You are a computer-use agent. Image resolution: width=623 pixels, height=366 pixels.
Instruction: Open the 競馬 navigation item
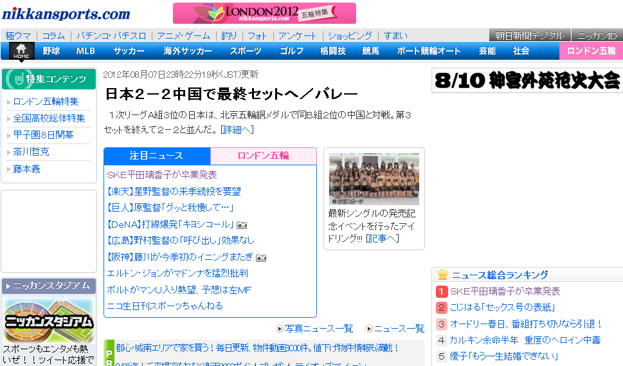pyautogui.click(x=370, y=51)
